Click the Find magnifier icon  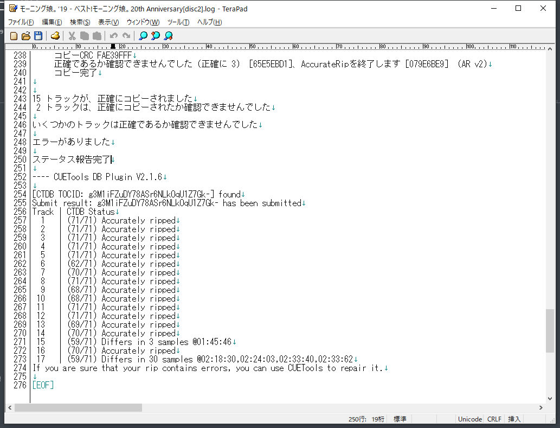[x=143, y=36]
